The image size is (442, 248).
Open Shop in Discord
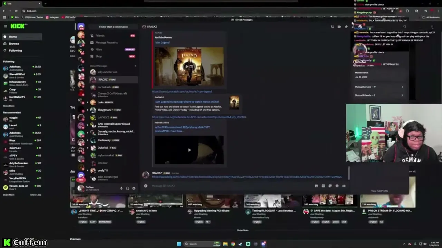coord(113,56)
